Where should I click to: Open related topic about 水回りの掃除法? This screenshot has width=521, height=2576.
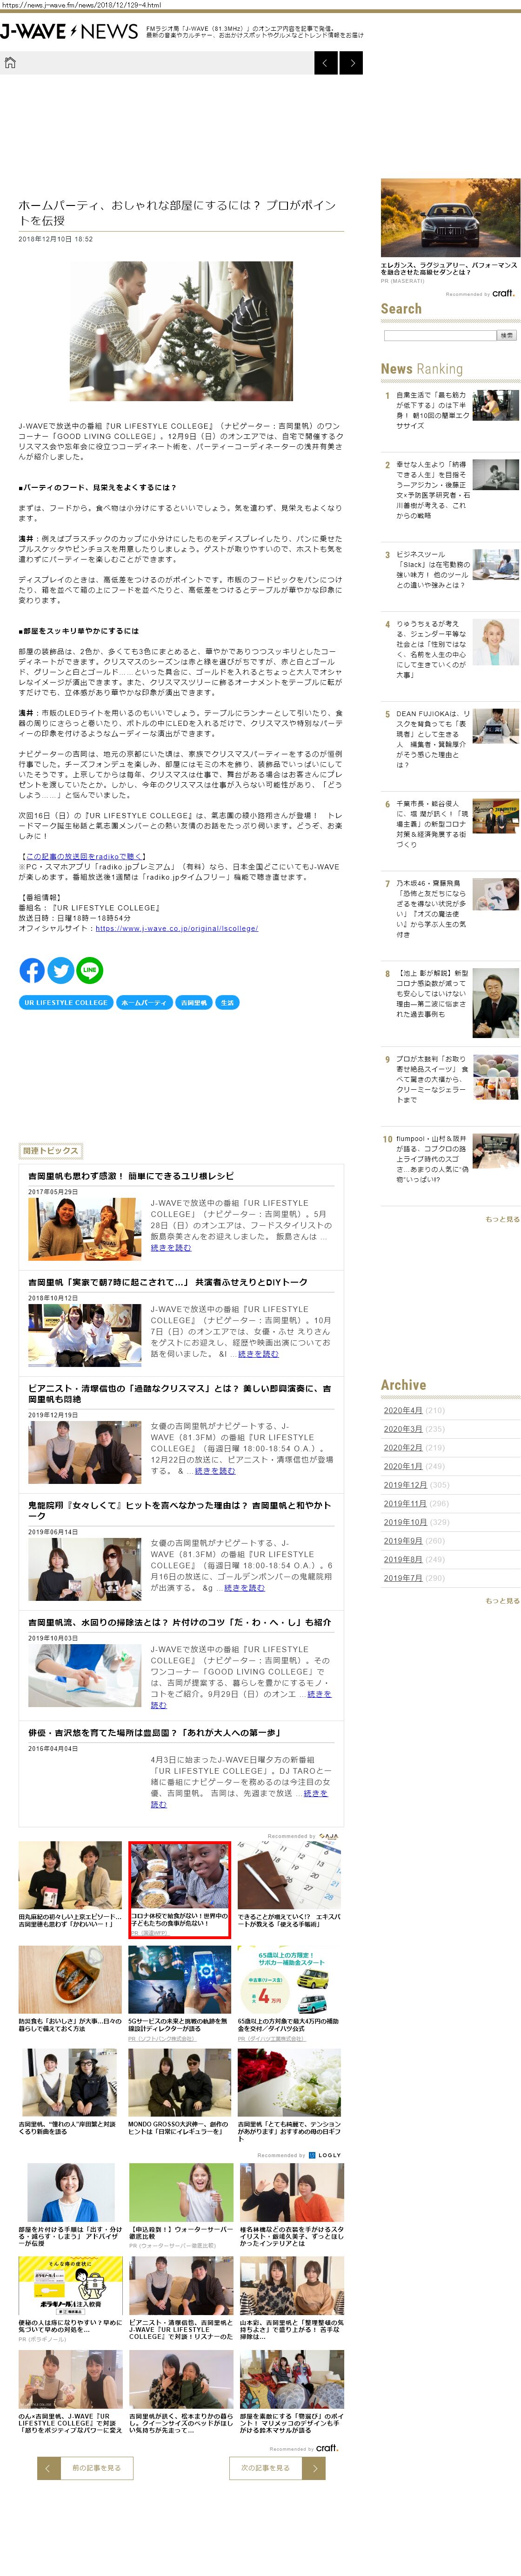click(x=180, y=1622)
